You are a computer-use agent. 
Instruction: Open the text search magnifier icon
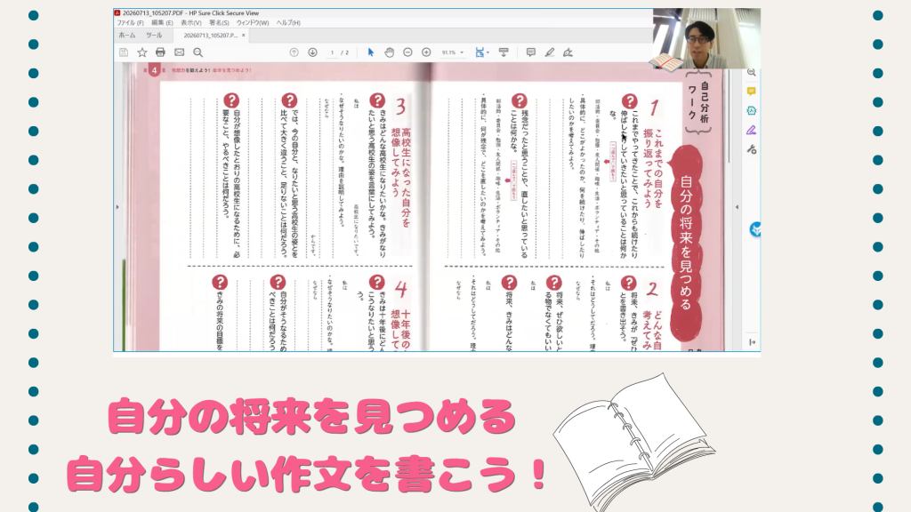pyautogui.click(x=198, y=52)
